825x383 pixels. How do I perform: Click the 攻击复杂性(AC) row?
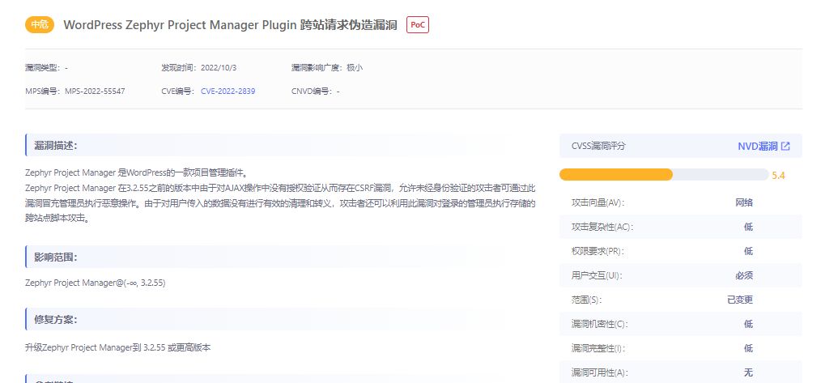[x=681, y=227]
